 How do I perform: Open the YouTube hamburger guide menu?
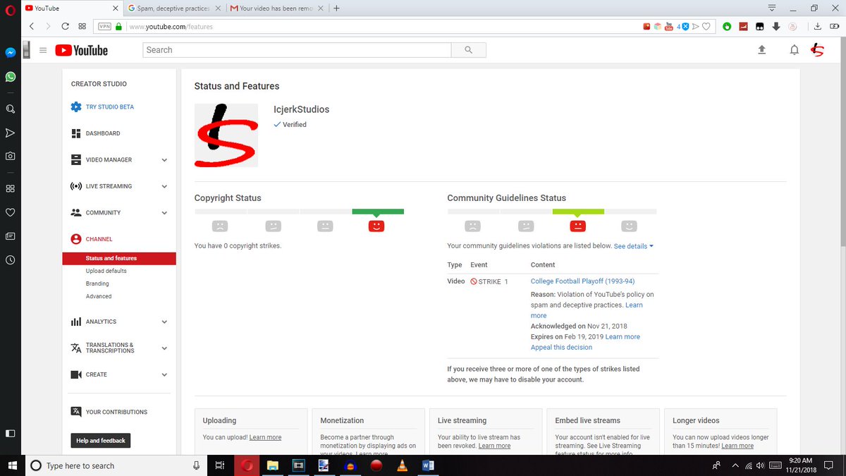[x=43, y=50]
